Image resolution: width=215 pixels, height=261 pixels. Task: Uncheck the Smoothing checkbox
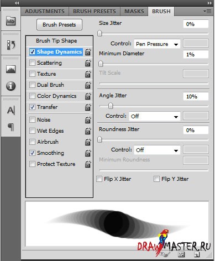click(x=32, y=153)
